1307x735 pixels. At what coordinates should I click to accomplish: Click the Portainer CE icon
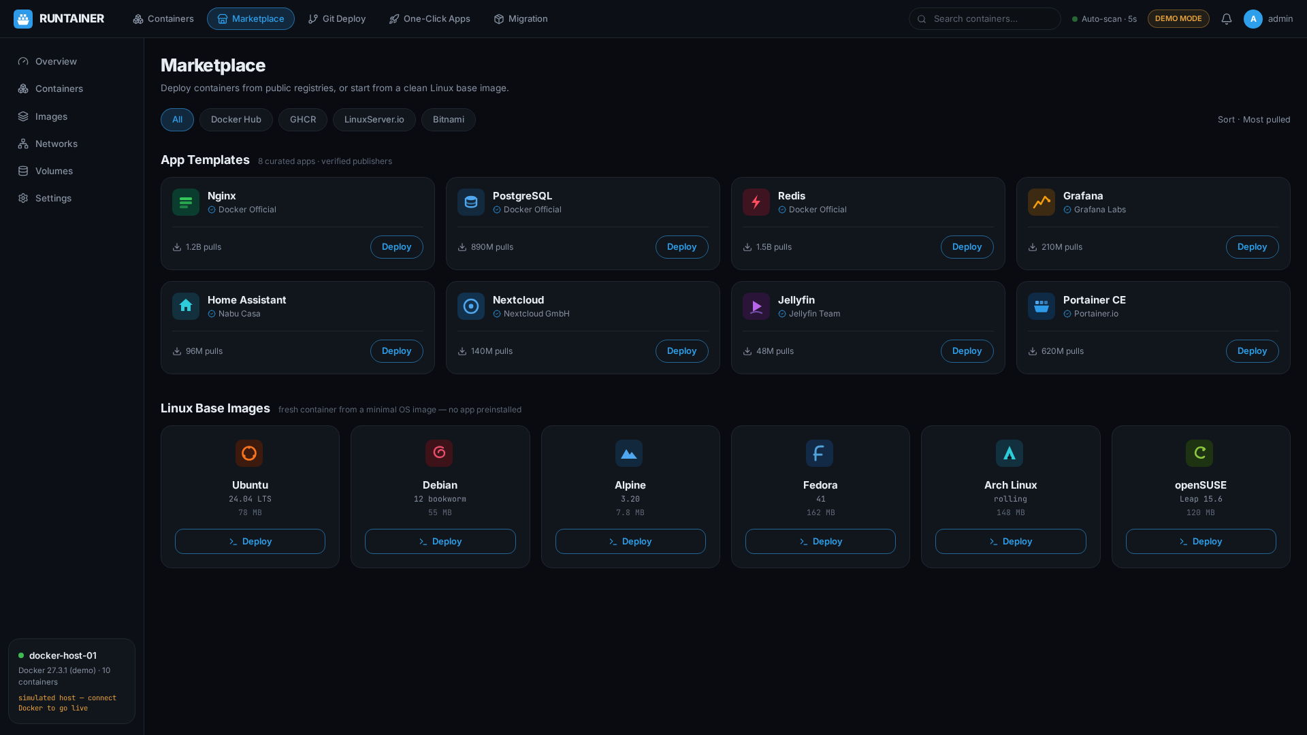tap(1042, 306)
